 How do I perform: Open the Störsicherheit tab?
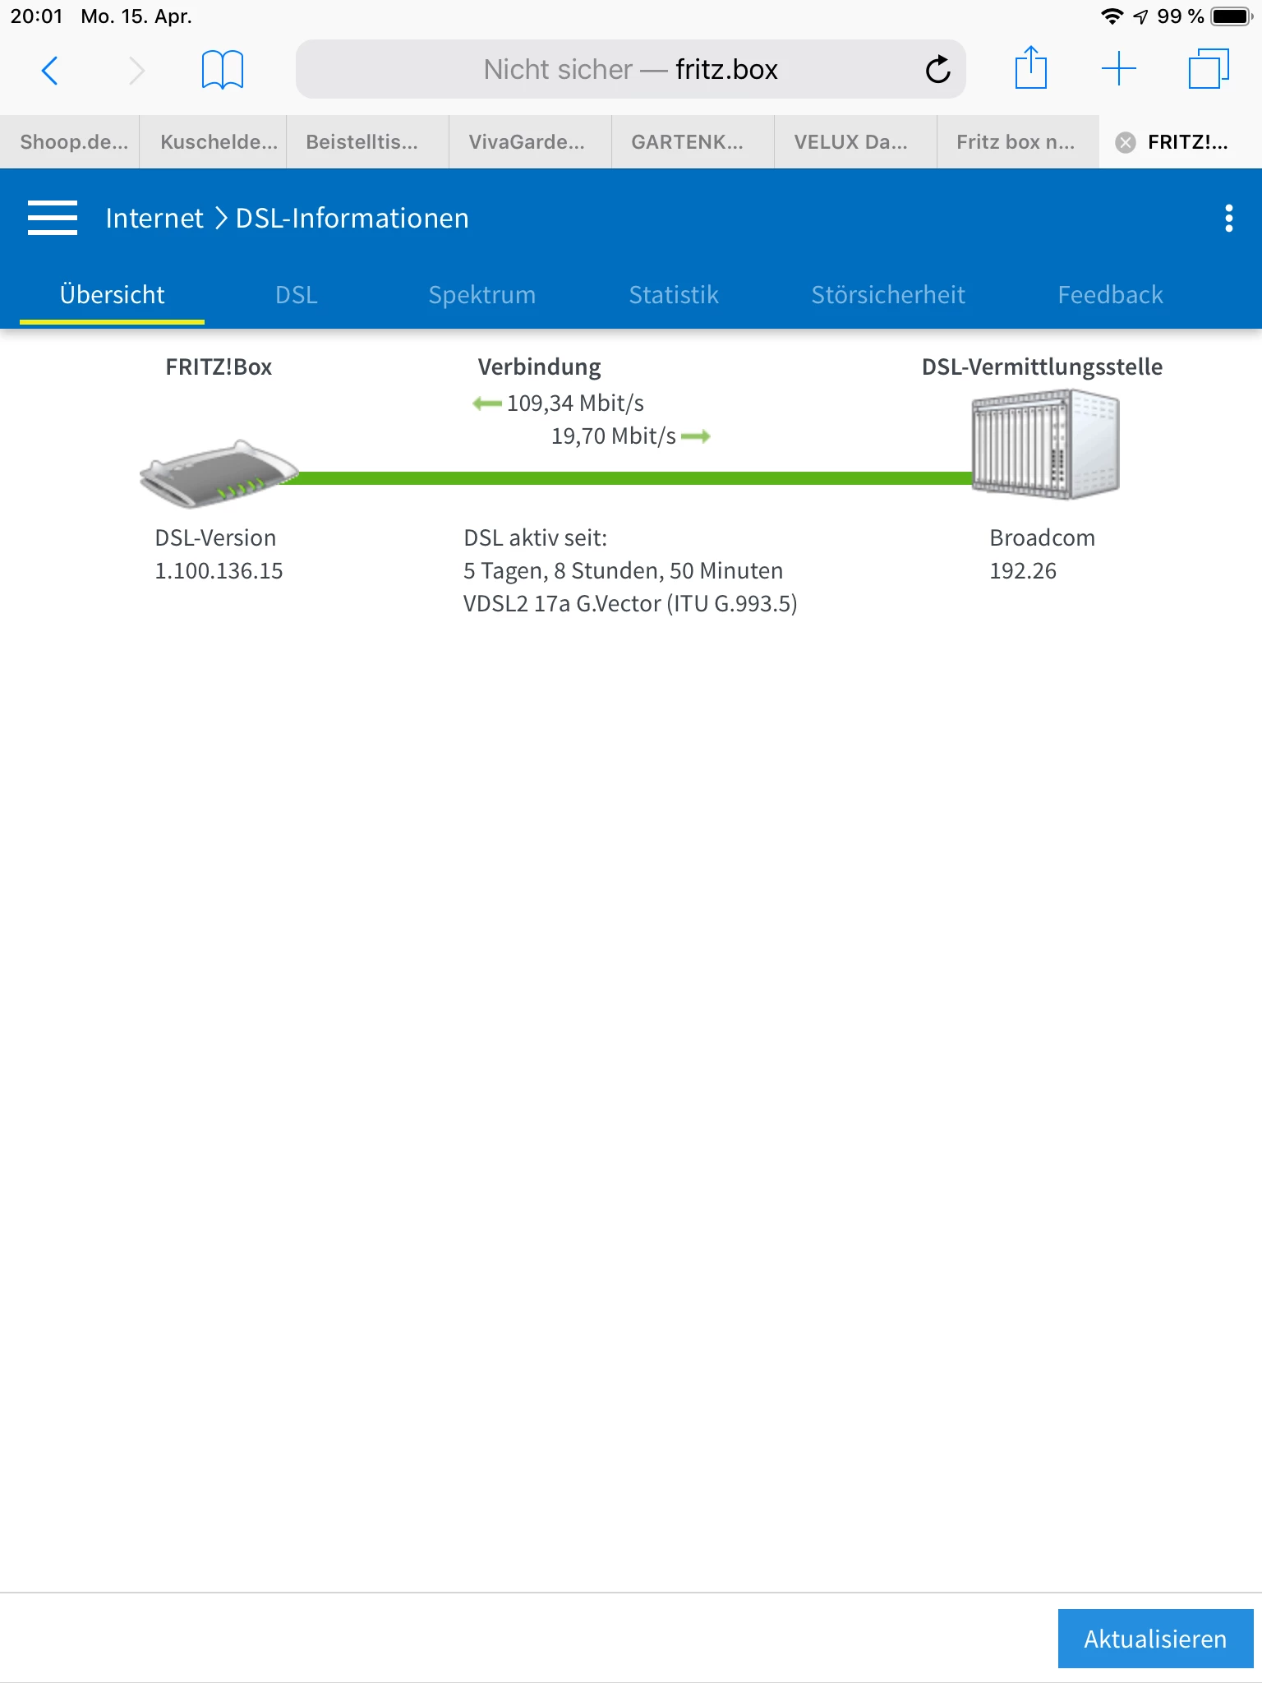pyautogui.click(x=888, y=294)
